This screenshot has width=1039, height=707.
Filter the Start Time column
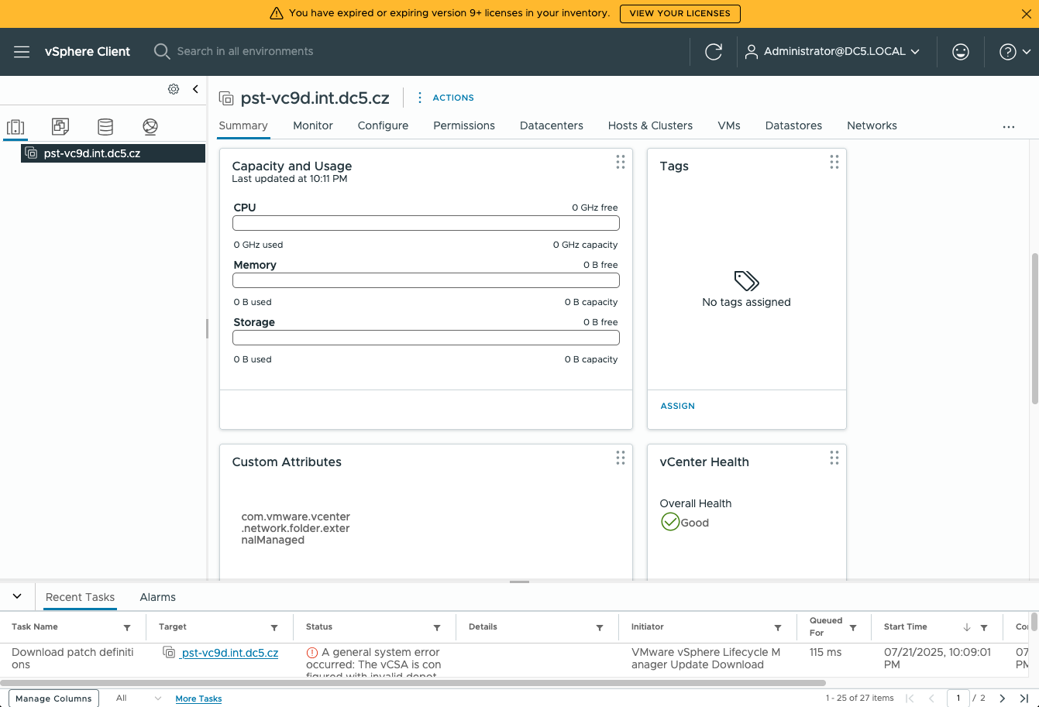coord(984,628)
